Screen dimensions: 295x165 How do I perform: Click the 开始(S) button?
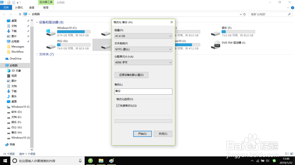coord(142,134)
